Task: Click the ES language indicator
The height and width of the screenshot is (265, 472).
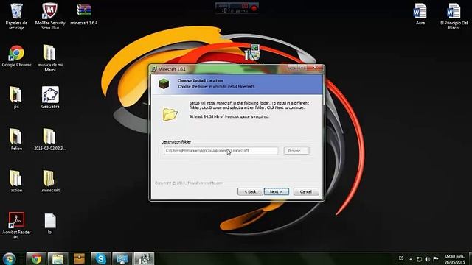Action: coord(401,258)
